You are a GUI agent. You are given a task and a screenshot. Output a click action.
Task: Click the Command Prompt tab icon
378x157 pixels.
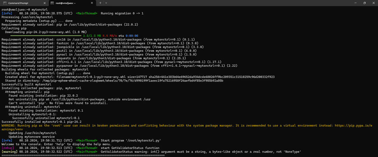[x=5, y=3]
